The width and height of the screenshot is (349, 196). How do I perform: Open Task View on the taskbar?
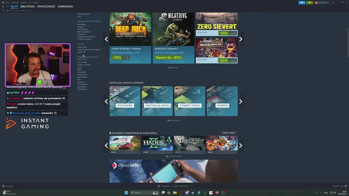click(163, 193)
